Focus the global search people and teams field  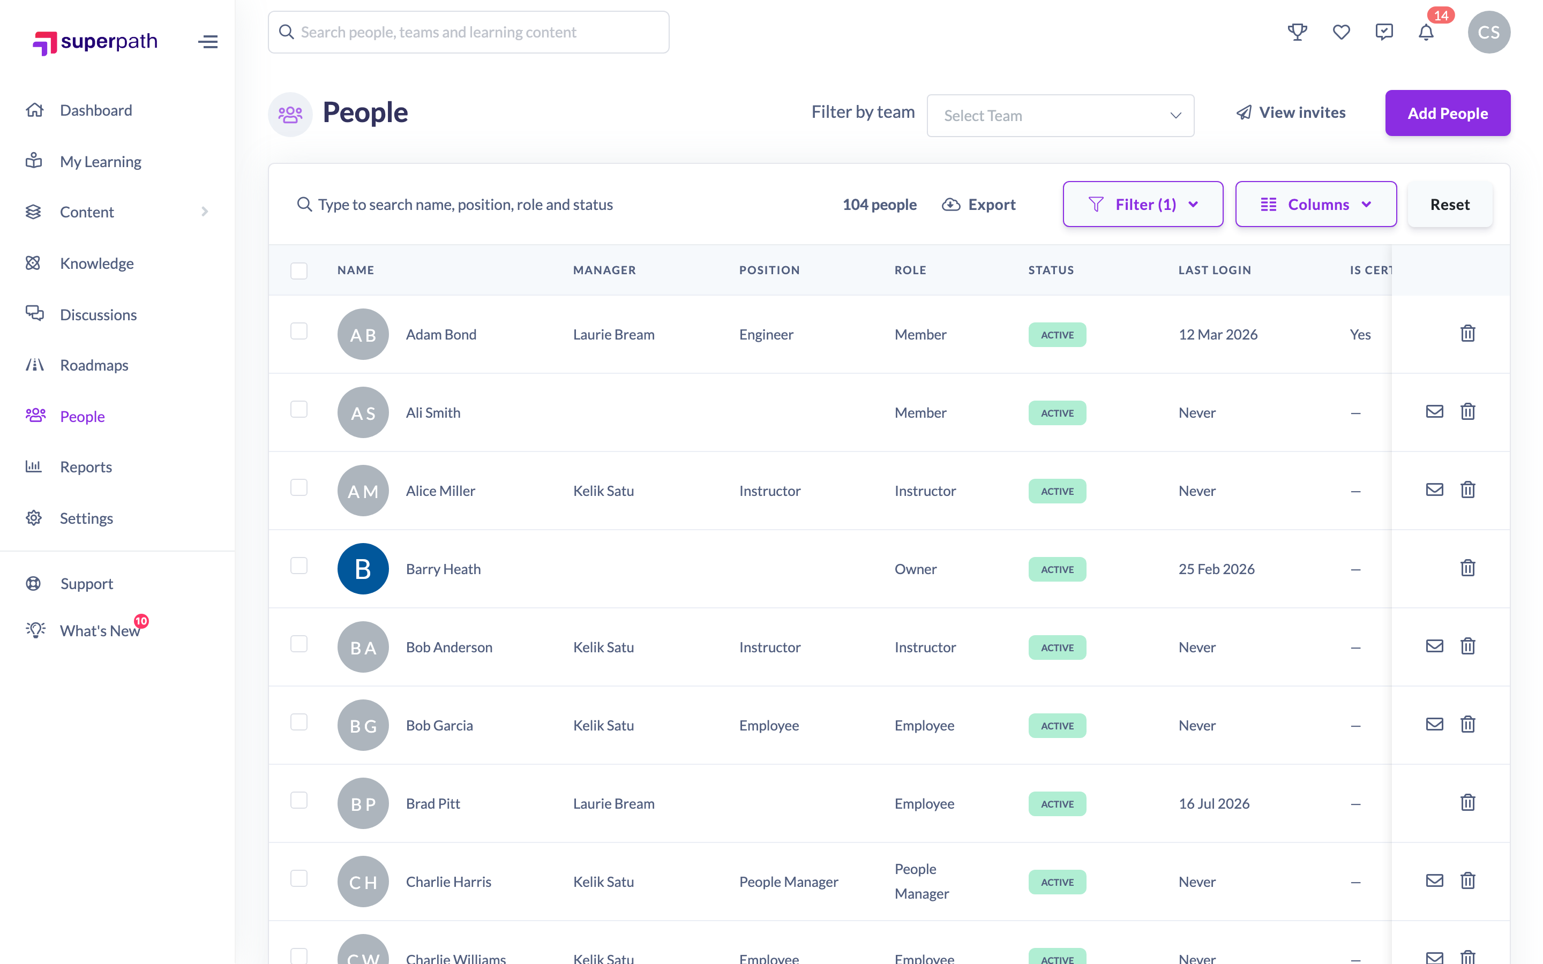pyautogui.click(x=469, y=32)
